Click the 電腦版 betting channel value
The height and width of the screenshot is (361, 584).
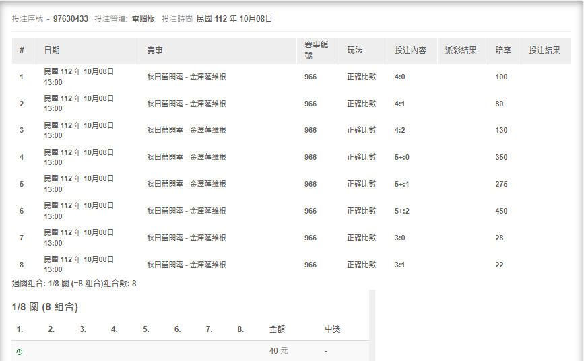(143, 19)
